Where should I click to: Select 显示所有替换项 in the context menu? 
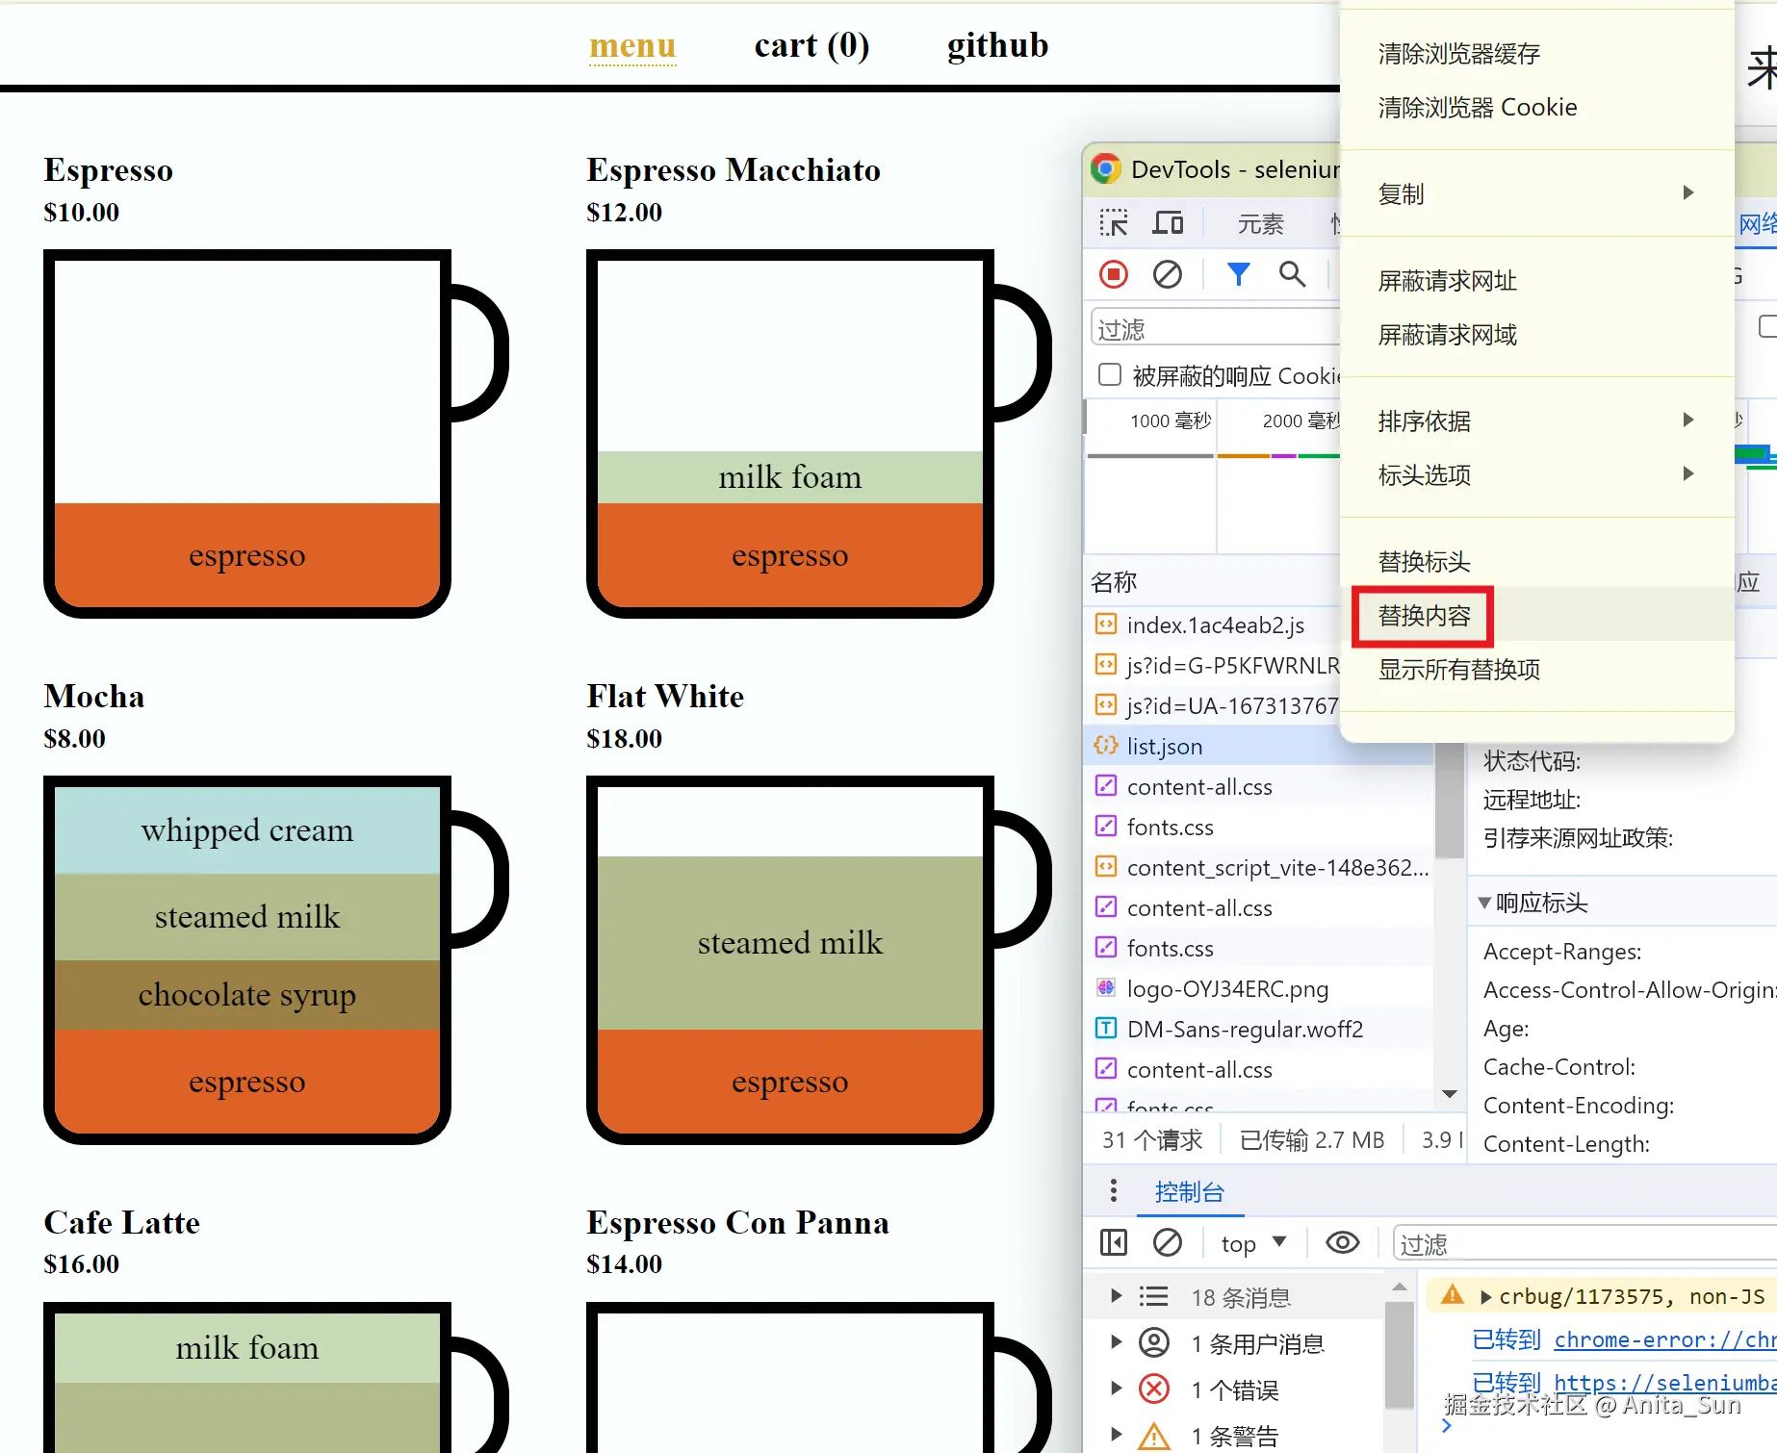coord(1537,669)
